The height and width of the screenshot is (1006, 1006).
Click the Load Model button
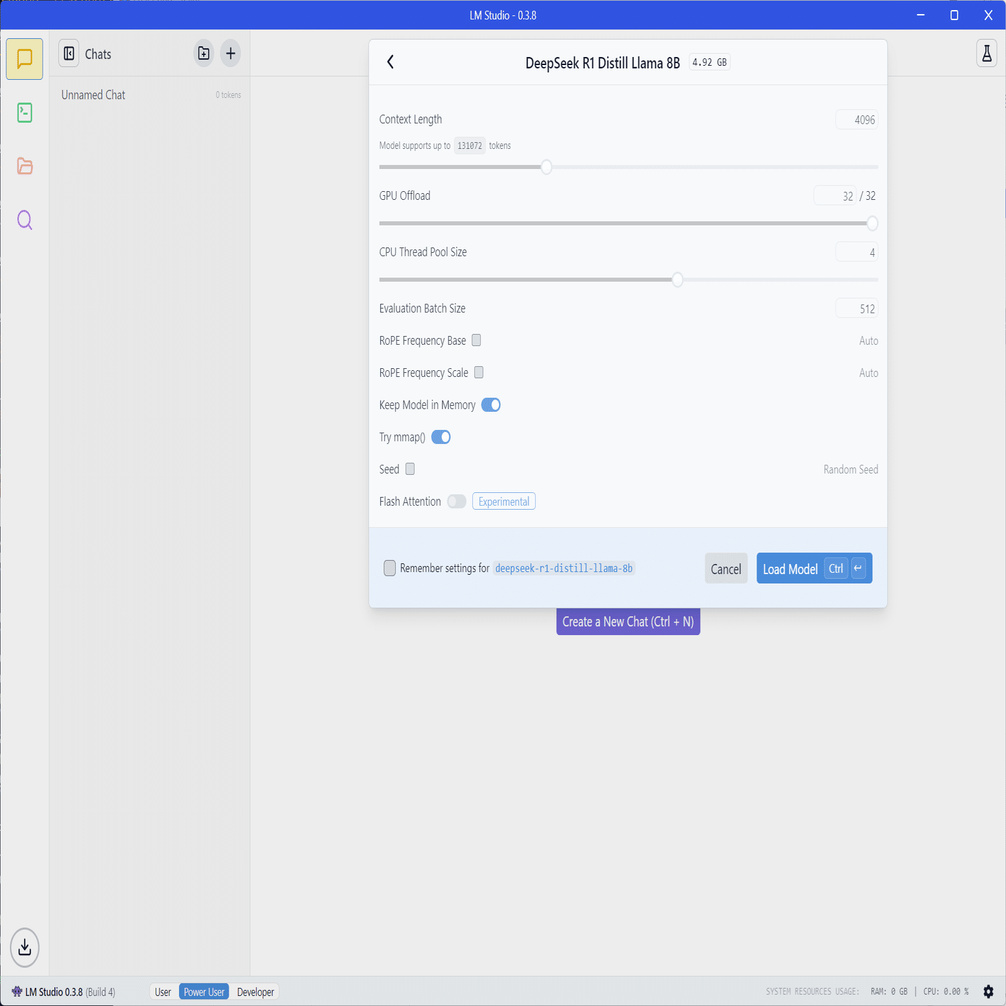[814, 569]
